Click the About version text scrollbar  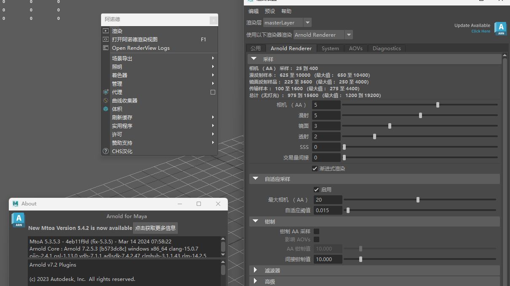[223, 246]
